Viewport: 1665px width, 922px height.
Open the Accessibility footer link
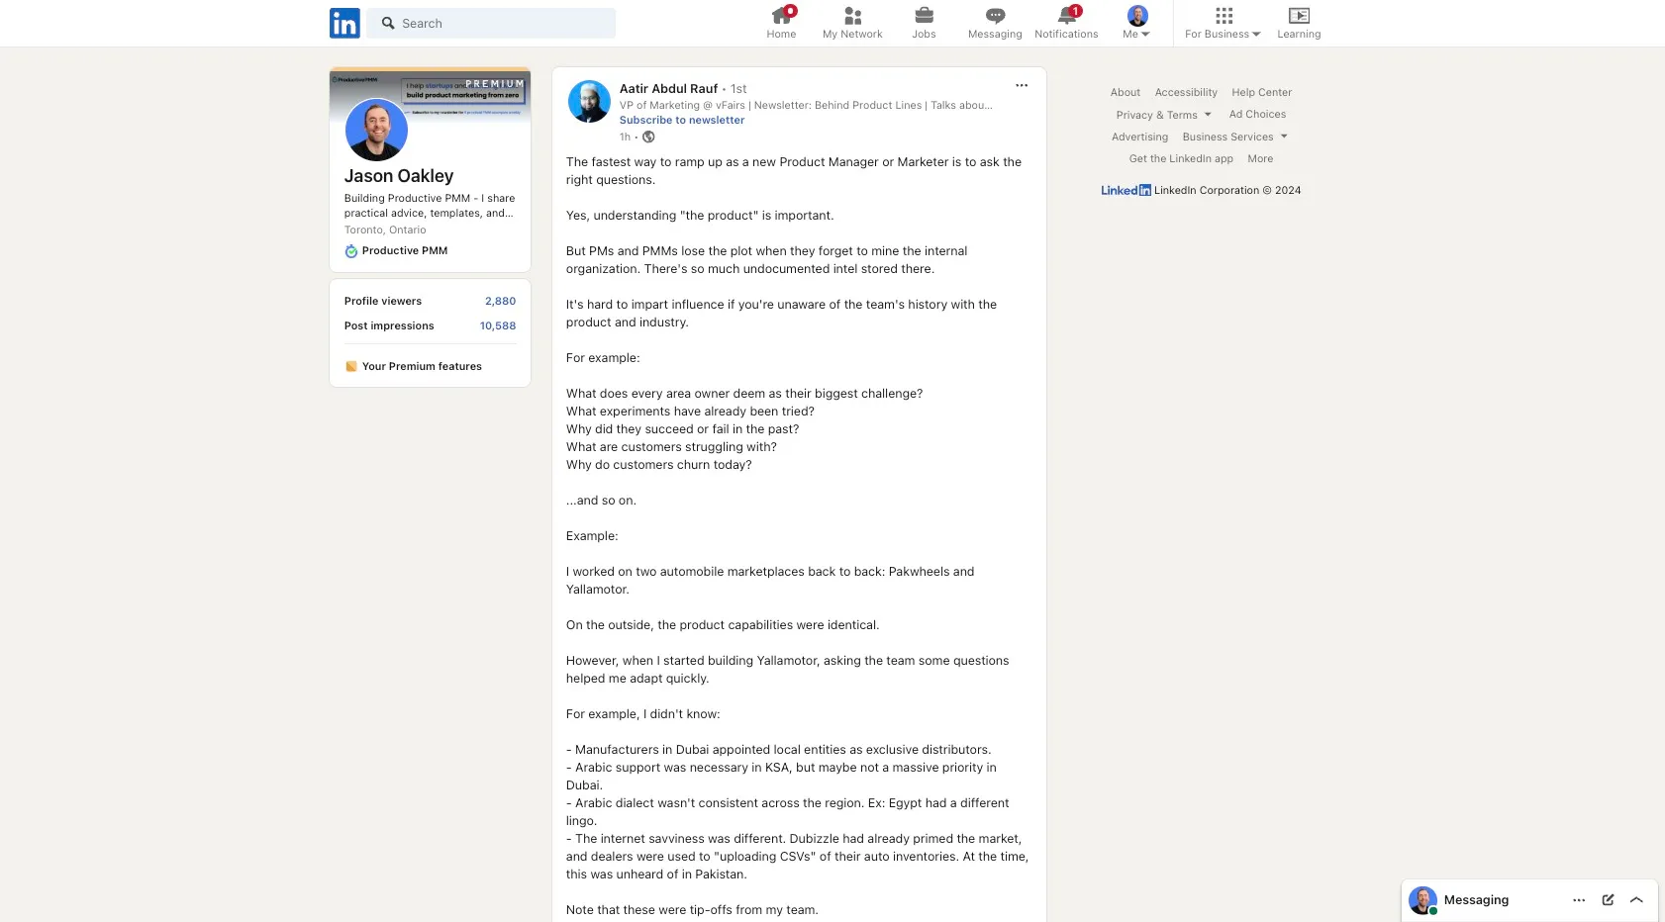click(x=1186, y=92)
